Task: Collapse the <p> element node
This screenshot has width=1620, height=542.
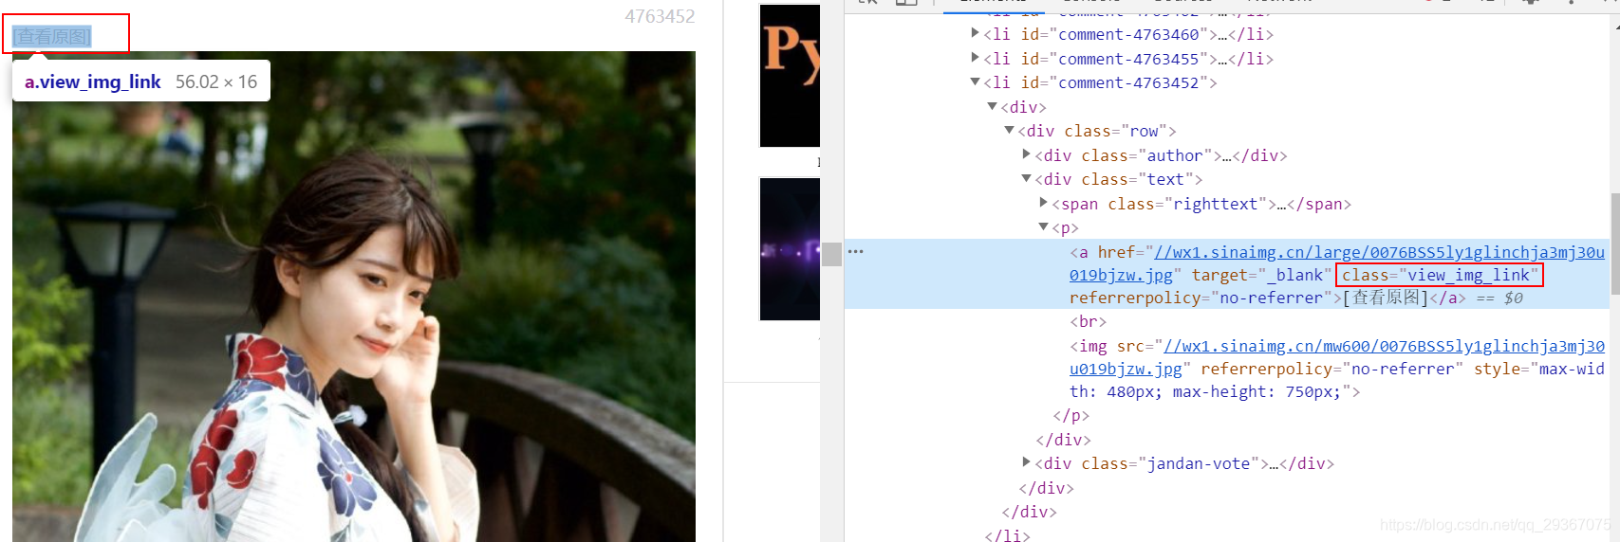Action: pyautogui.click(x=1044, y=227)
